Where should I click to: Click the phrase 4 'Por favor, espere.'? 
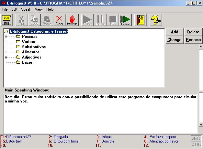(163, 137)
